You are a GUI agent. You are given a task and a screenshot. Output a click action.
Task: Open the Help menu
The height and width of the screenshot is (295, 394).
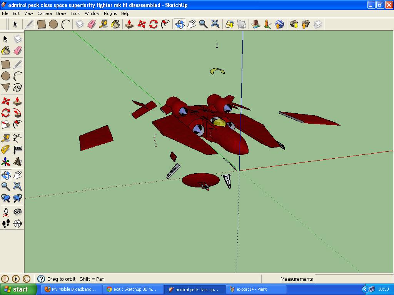tap(125, 13)
